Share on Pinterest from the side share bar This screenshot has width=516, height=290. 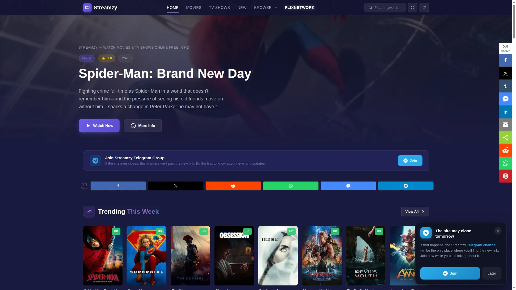point(505,176)
